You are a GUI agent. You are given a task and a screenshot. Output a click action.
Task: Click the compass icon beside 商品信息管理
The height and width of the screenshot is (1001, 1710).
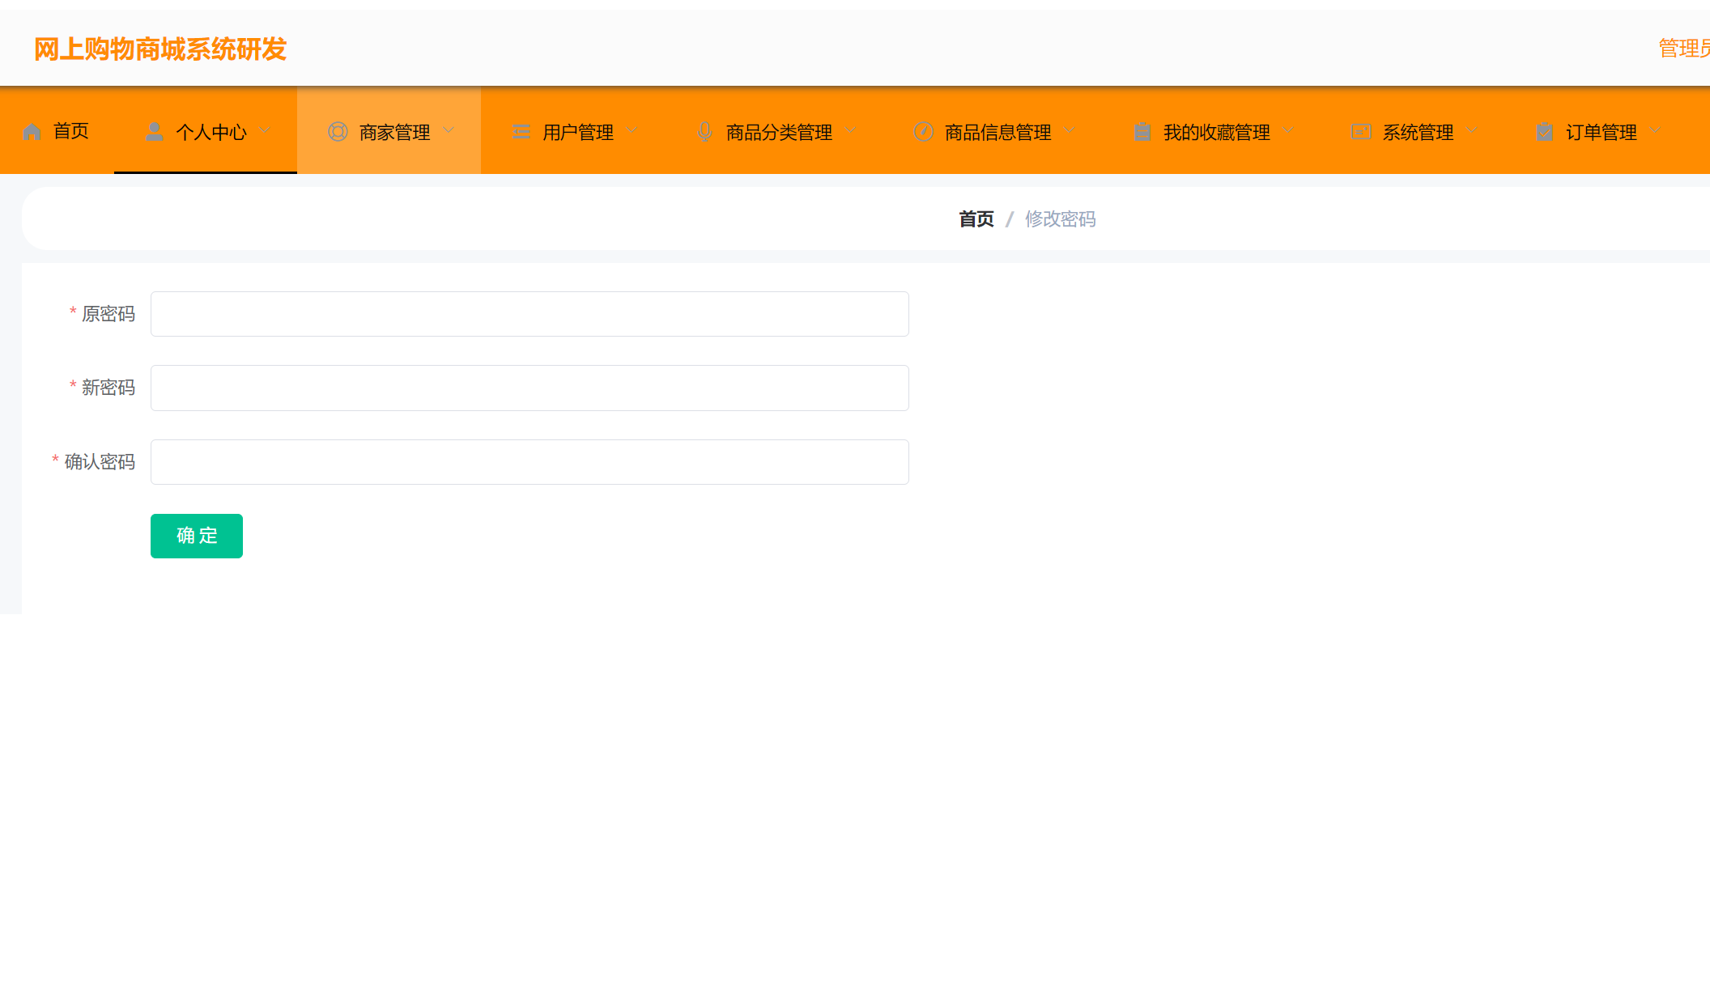coord(924,132)
